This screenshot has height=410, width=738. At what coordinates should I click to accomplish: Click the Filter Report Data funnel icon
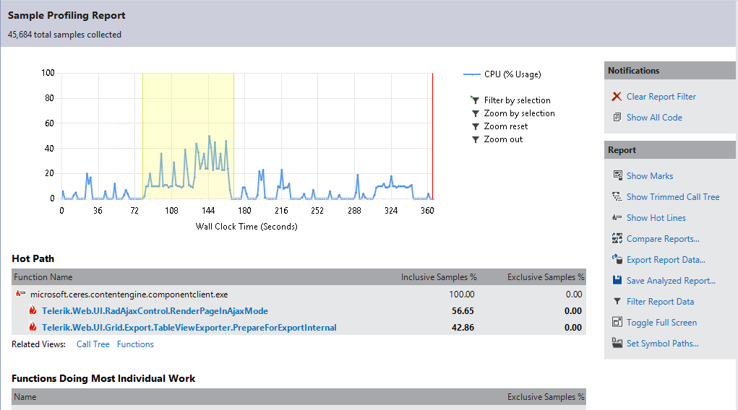617,302
